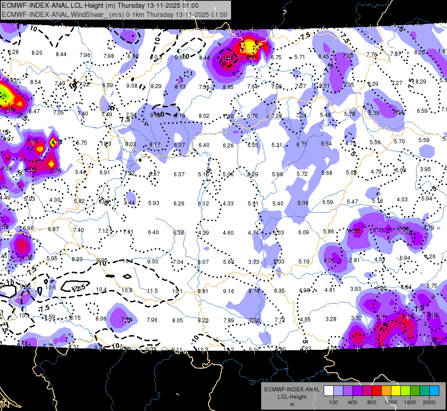The width and height of the screenshot is (447, 411).
Task: Click the wind shear value 6.70
Action: [x=252, y=116]
